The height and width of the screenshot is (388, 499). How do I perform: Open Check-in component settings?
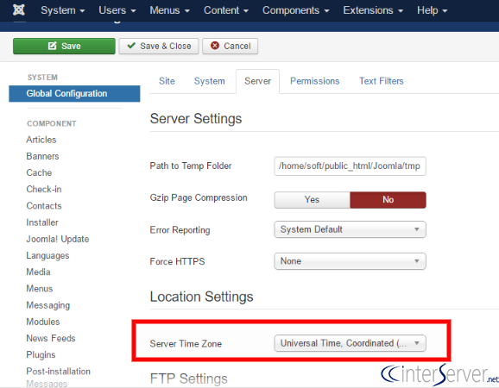click(x=44, y=189)
